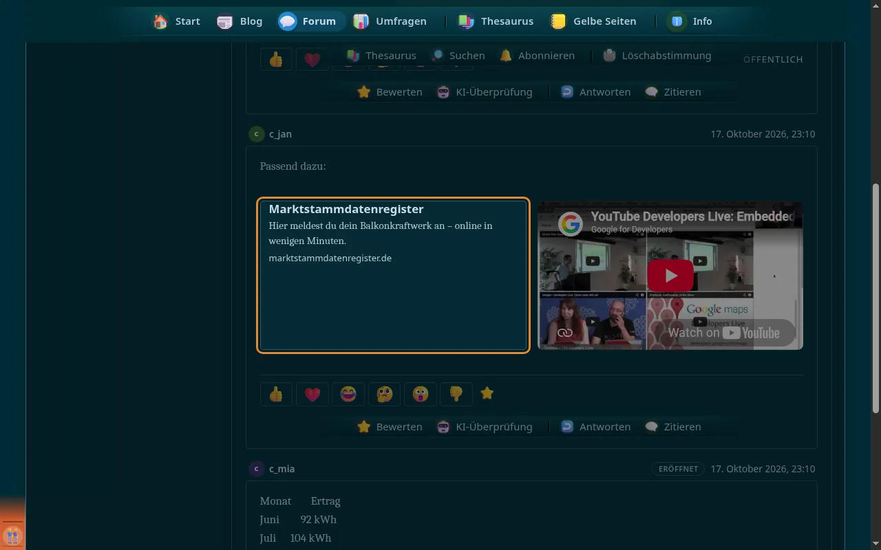Open Thesaurus in the post toolbar
Image resolution: width=881 pixels, height=550 pixels.
point(381,56)
